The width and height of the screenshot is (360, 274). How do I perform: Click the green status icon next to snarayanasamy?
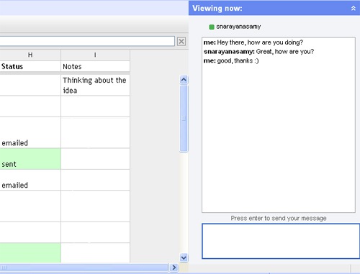coord(212,27)
